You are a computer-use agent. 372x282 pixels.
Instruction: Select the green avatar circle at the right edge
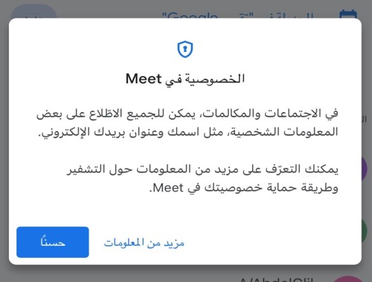click(364, 231)
